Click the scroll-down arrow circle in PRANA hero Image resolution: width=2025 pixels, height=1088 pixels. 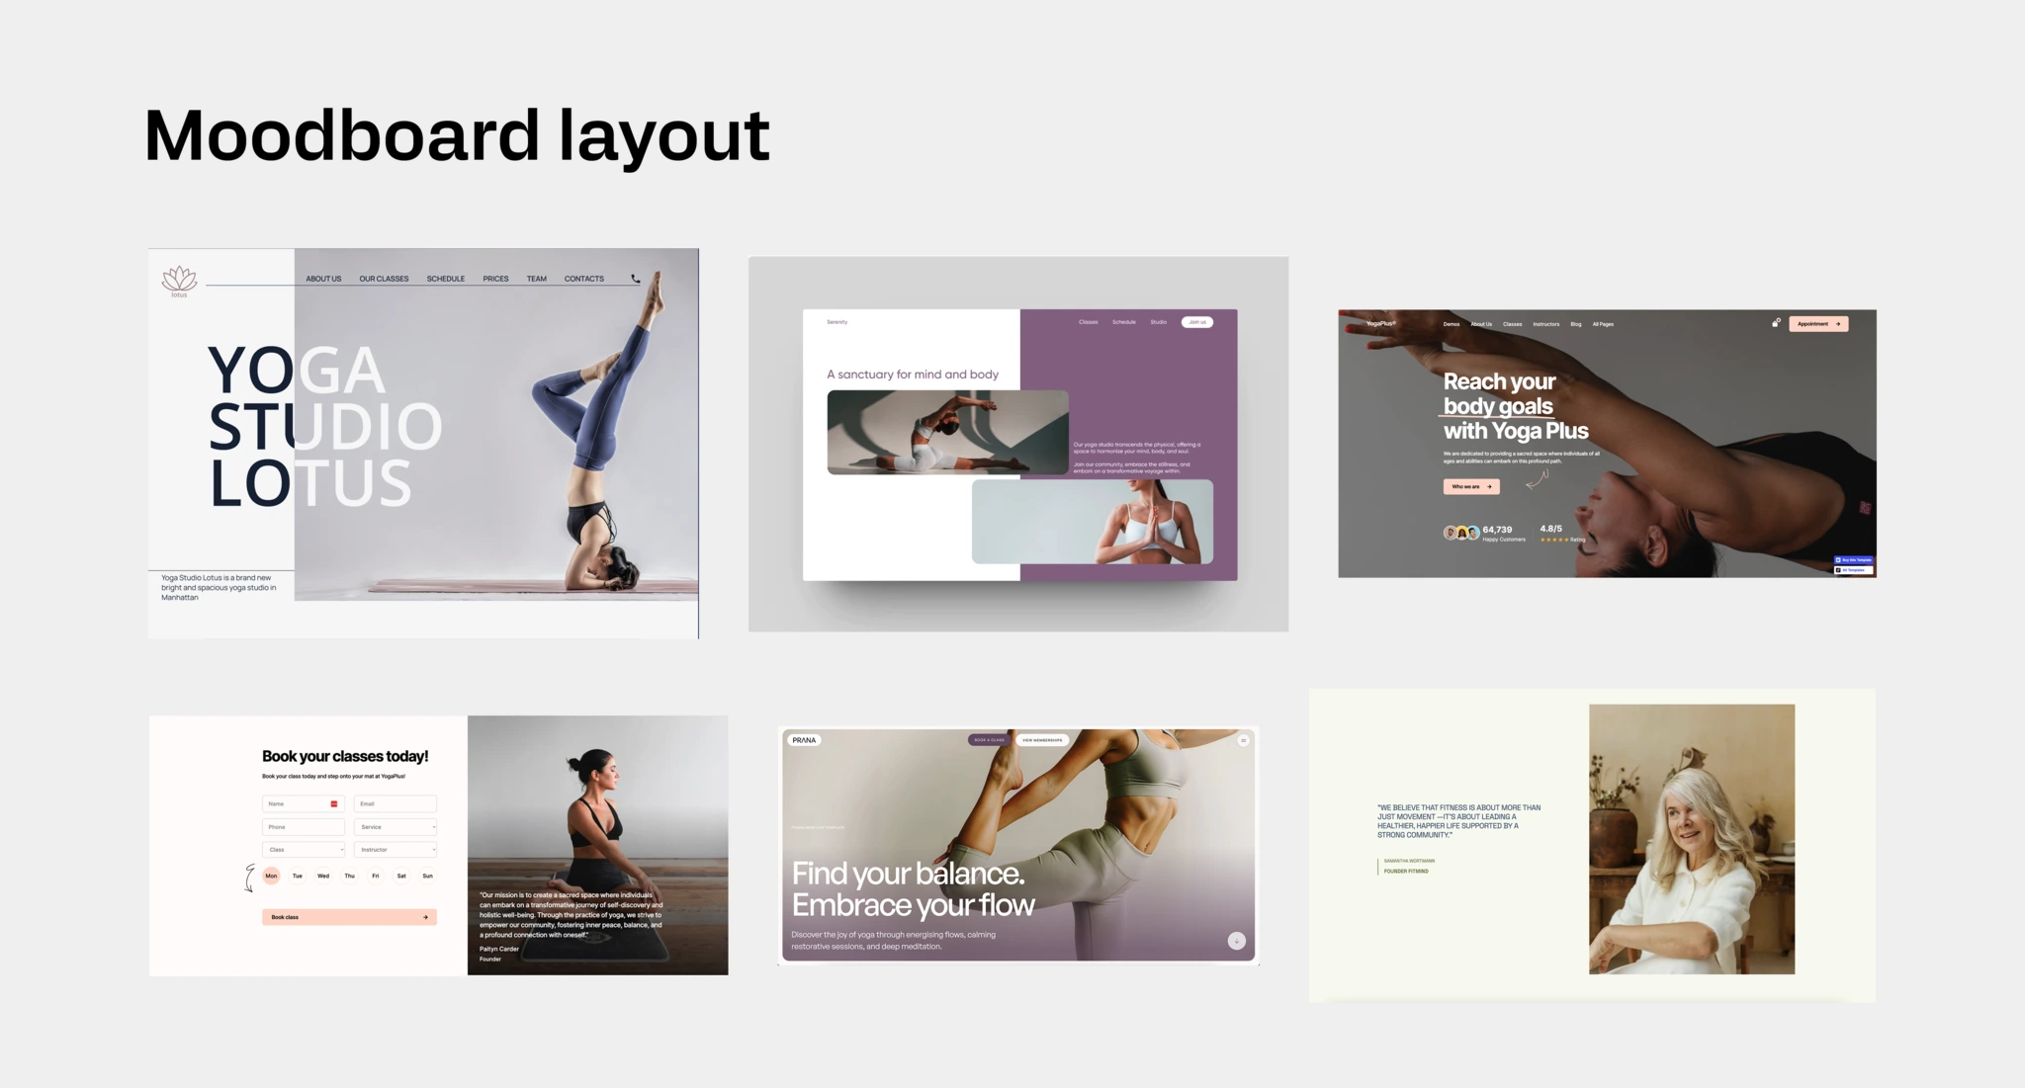pos(1236,941)
